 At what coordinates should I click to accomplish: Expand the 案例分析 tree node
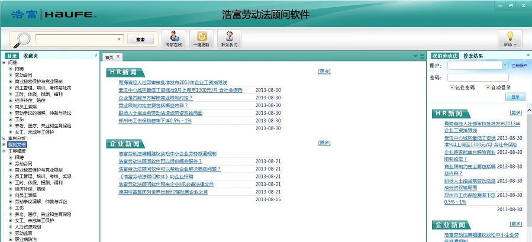coord(4,138)
